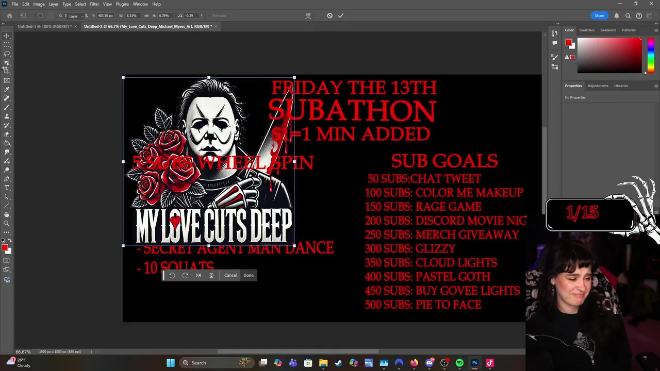
Task: Flip vertical in contextual task bar
Action: point(211,275)
